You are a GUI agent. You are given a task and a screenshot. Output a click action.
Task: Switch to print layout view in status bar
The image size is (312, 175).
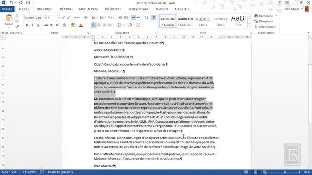tap(255, 172)
